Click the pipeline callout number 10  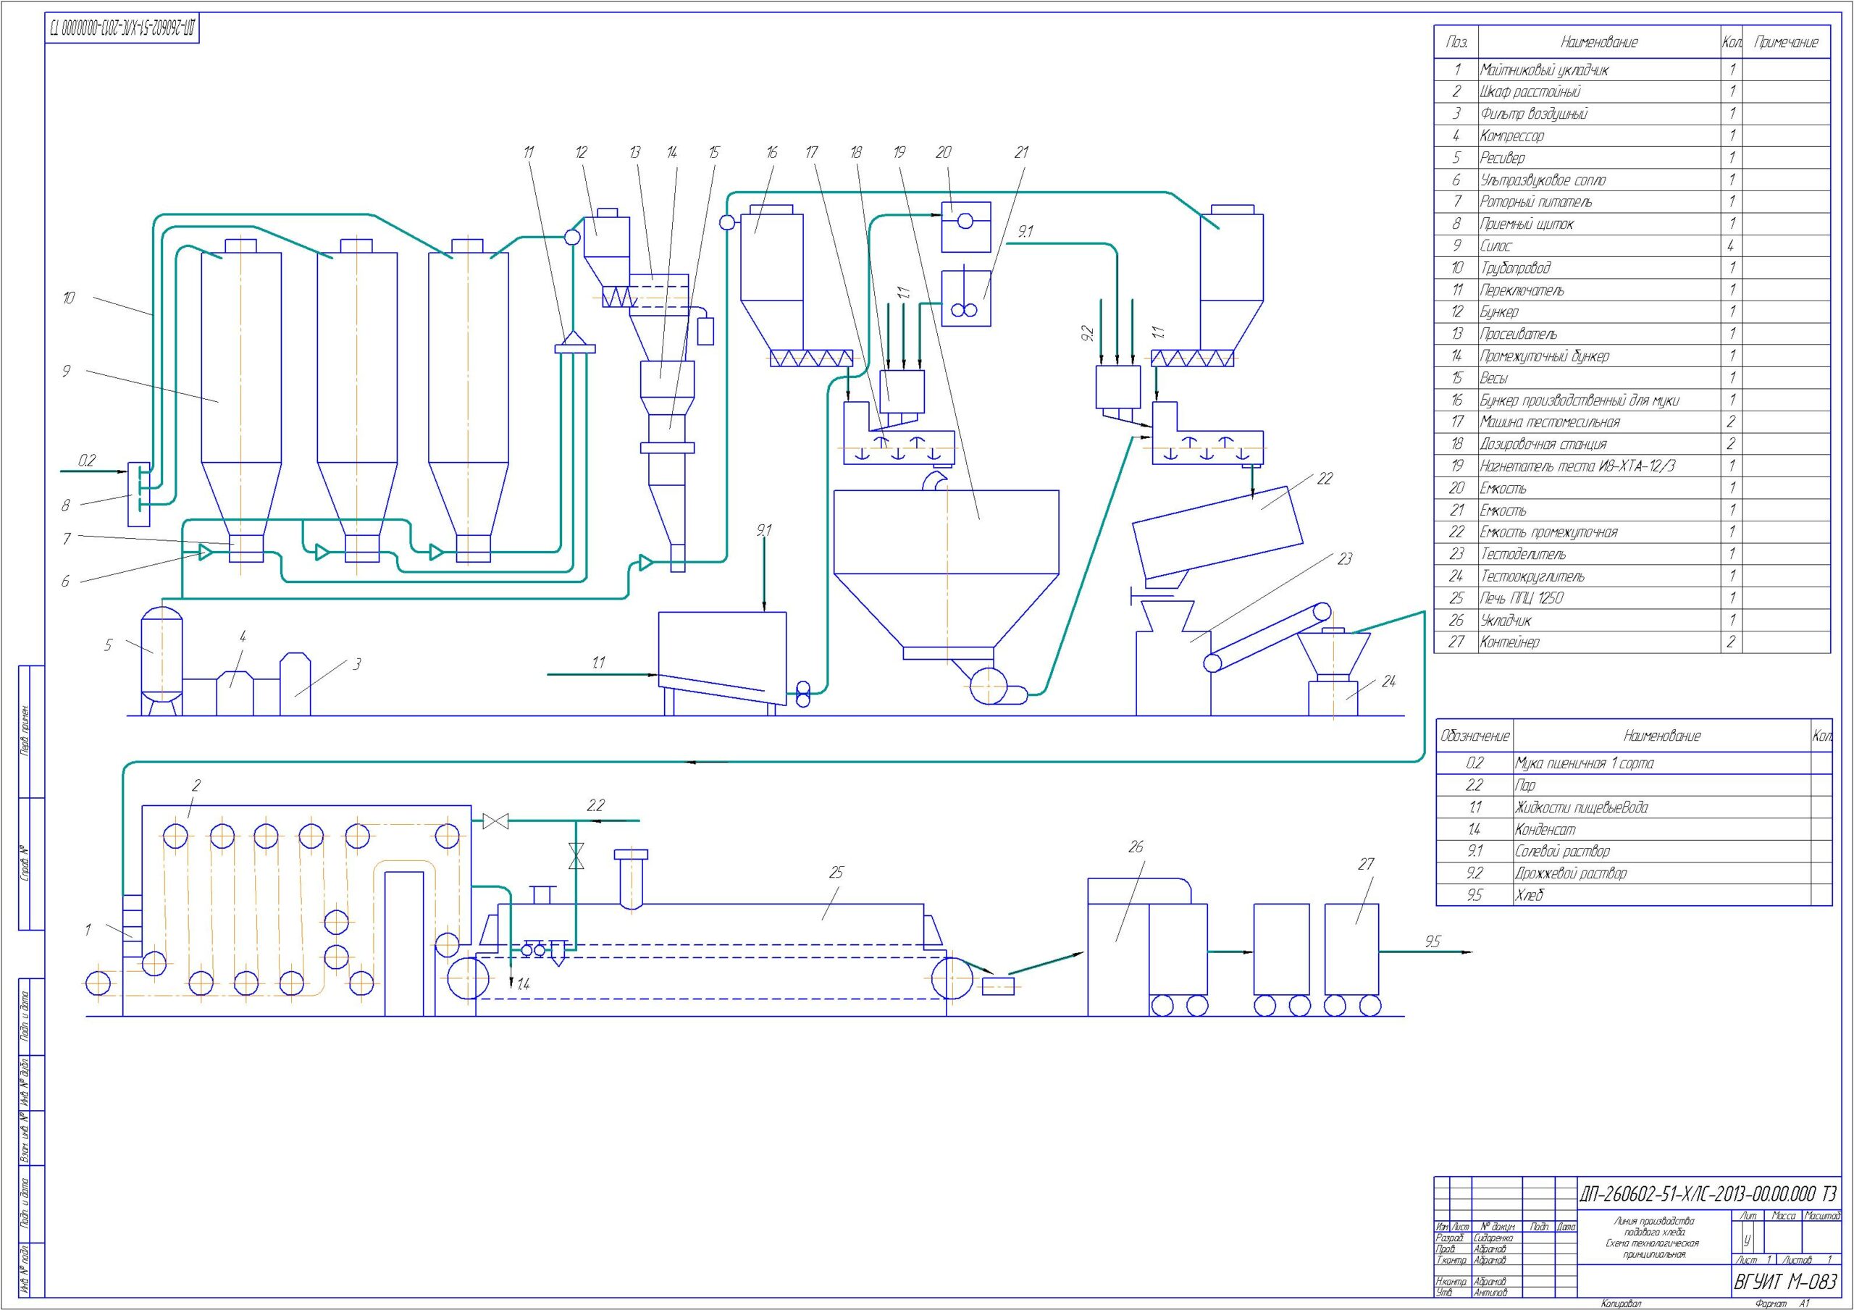click(70, 298)
